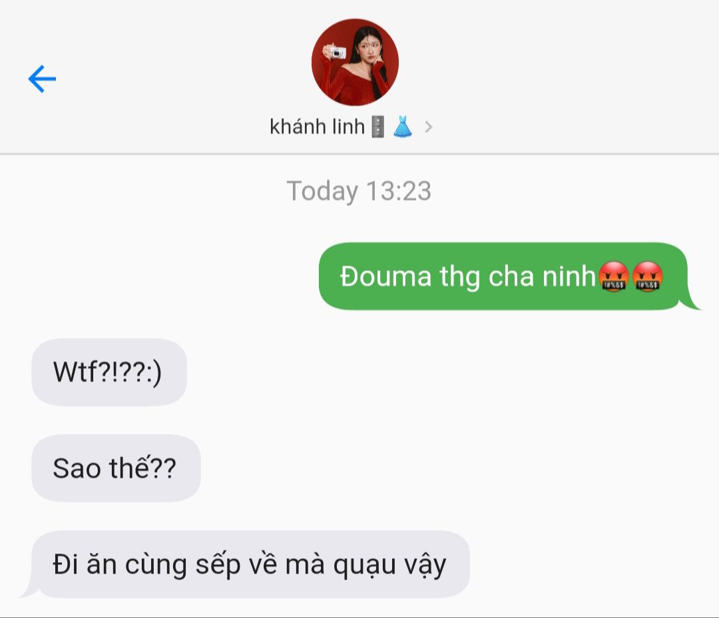Click the tail of the green bubble
Screen dimensions: 719x618
692,303
